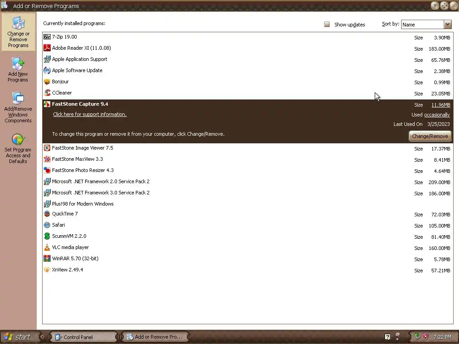This screenshot has height=344, width=459.
Task: Click the Bonjour program icon
Action: pyautogui.click(x=47, y=82)
